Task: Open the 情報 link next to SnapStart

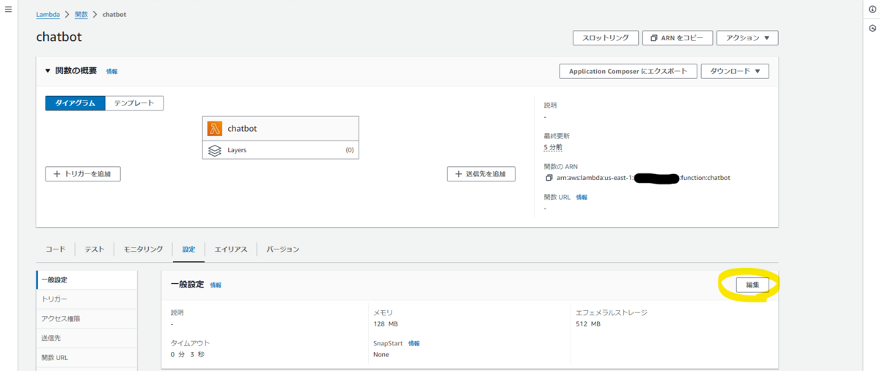Action: (x=414, y=343)
